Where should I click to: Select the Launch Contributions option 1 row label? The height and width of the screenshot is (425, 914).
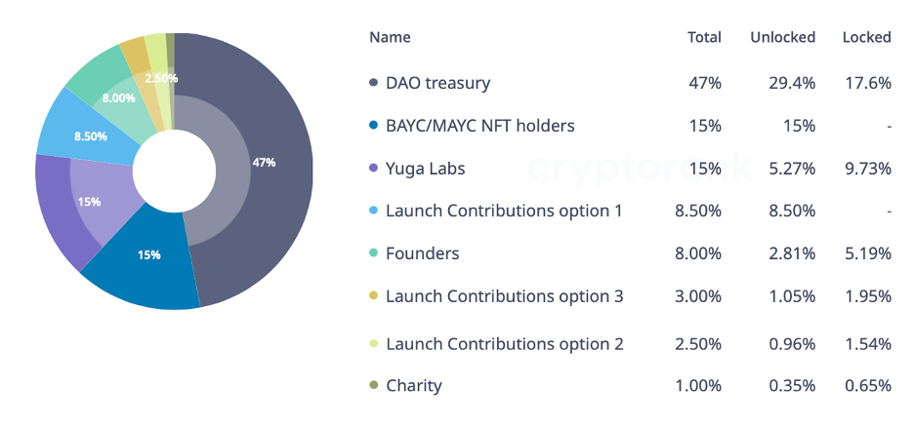pyautogui.click(x=504, y=211)
